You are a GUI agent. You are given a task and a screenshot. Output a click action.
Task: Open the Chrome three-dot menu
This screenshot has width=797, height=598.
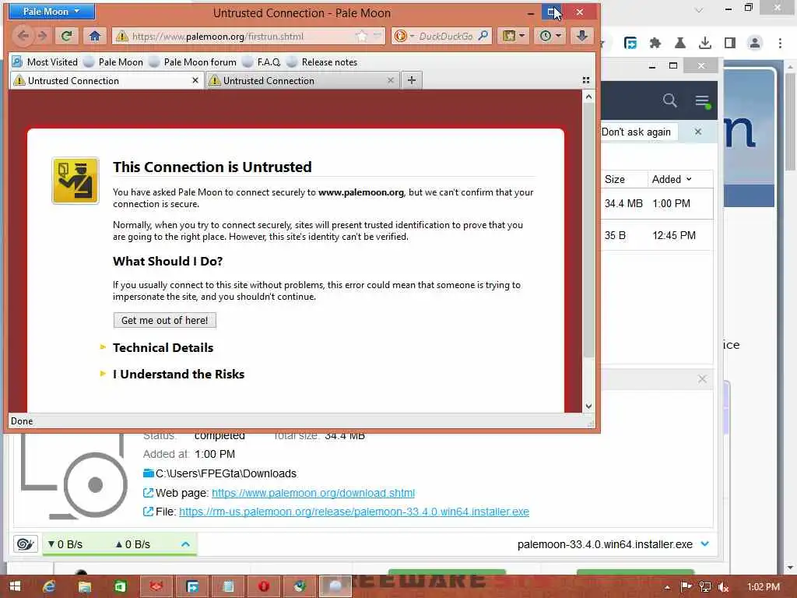tap(780, 44)
